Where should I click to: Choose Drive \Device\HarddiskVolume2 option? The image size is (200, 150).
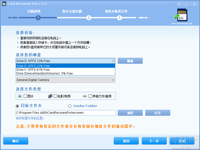coord(65,73)
